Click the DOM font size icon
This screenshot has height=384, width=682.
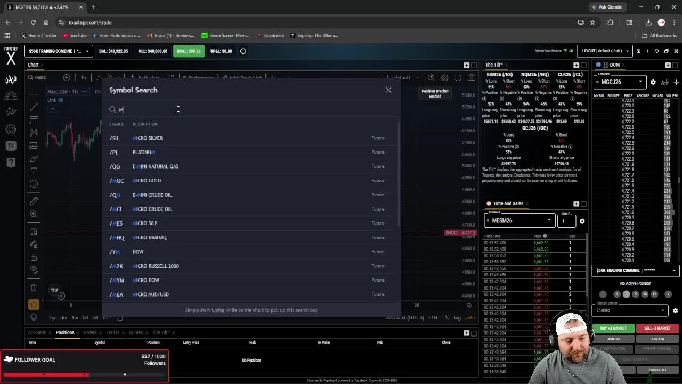[664, 82]
